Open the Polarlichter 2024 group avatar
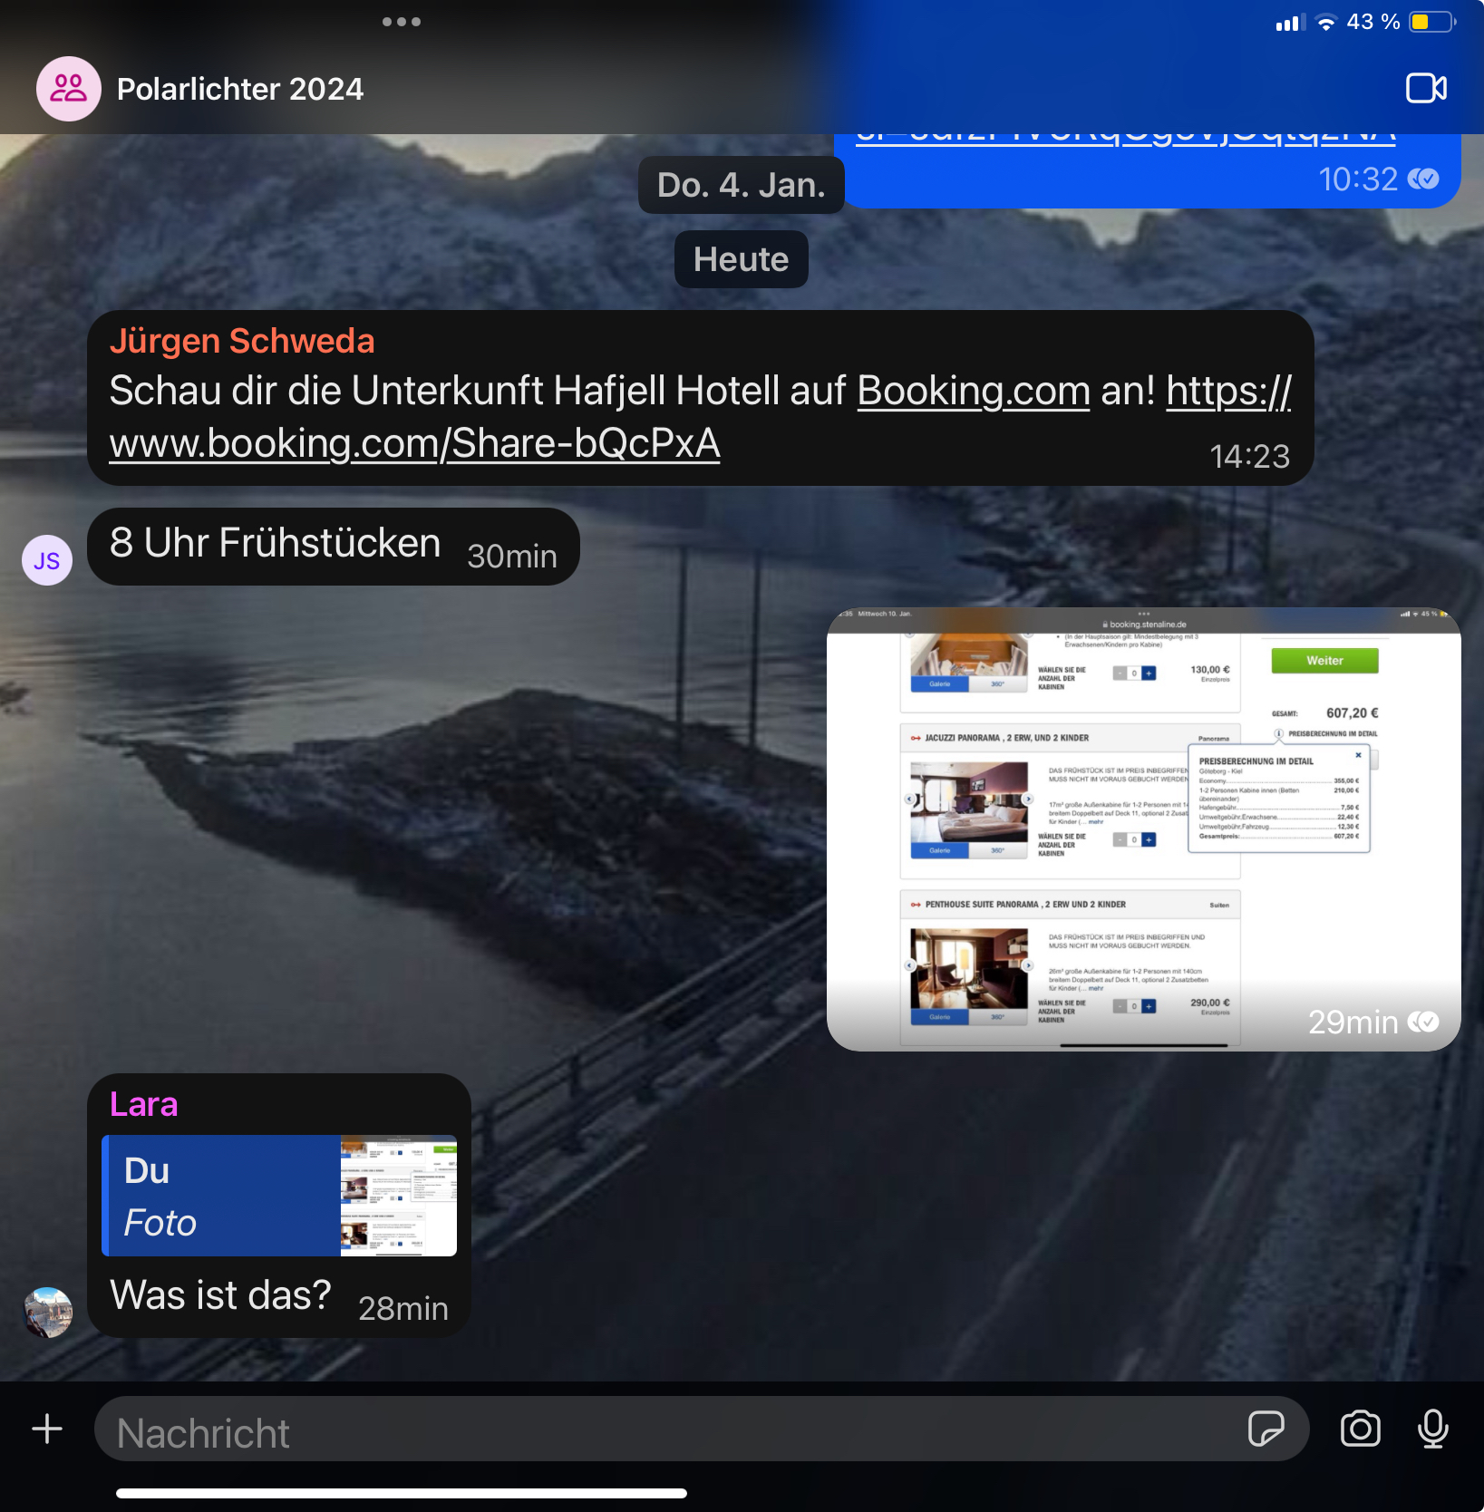This screenshot has height=1512, width=1484. point(69,89)
